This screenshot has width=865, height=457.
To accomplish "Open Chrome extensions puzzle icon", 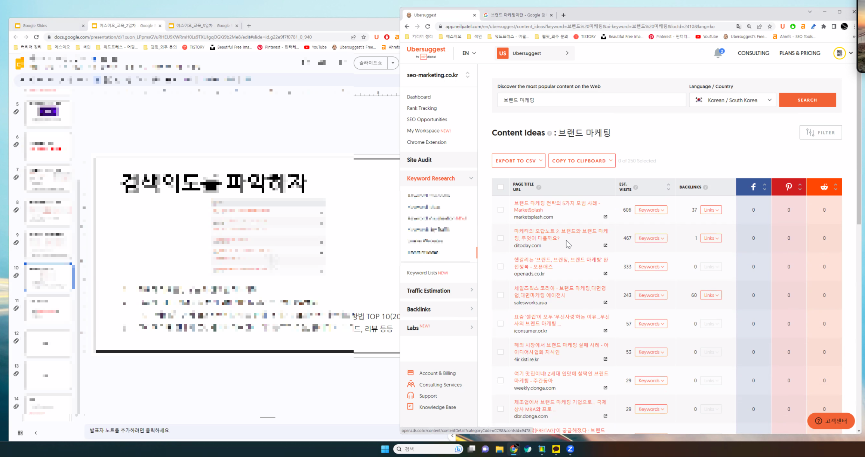I will pyautogui.click(x=824, y=27).
